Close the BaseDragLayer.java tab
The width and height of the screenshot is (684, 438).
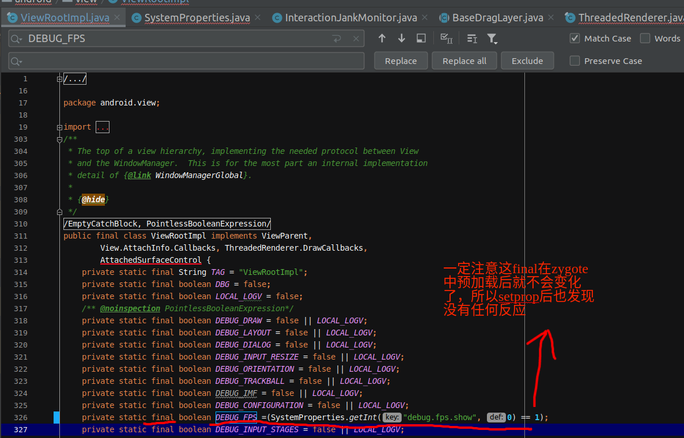pyautogui.click(x=551, y=18)
